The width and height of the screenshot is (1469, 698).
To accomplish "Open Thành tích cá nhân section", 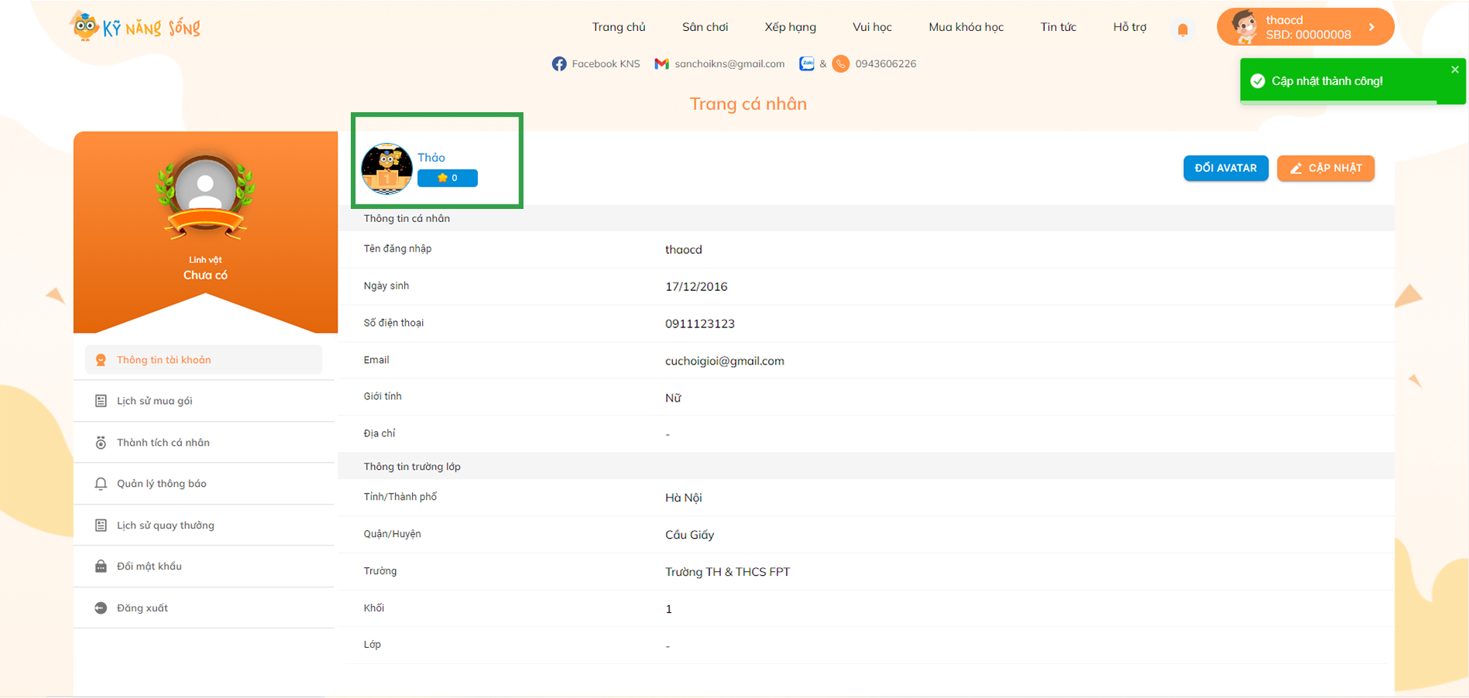I will click(x=163, y=443).
